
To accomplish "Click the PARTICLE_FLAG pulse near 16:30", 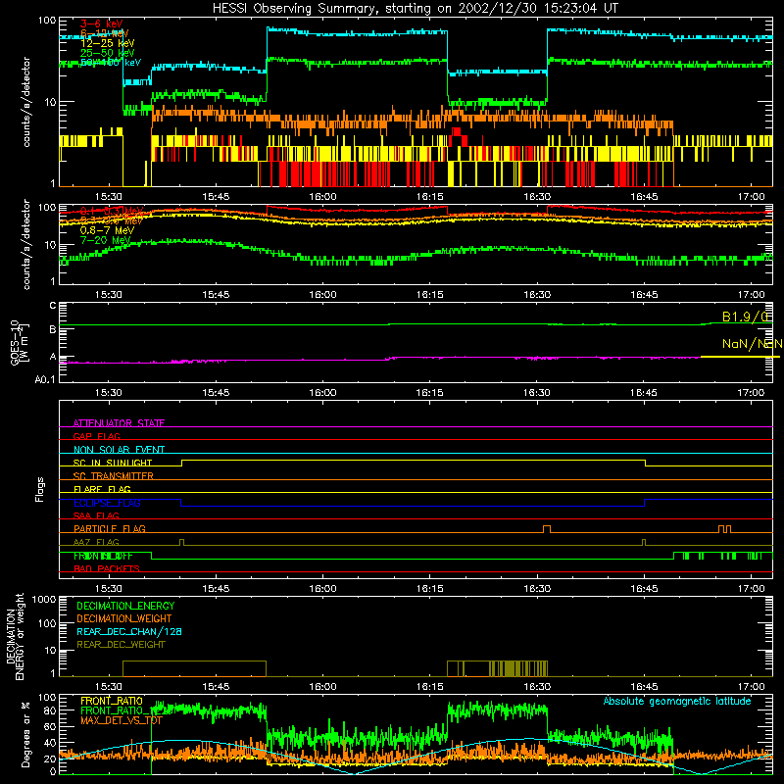I will [x=547, y=529].
